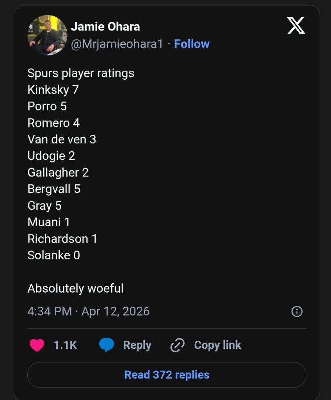Open the Read 372 replies button
The image size is (331, 400).
click(167, 375)
